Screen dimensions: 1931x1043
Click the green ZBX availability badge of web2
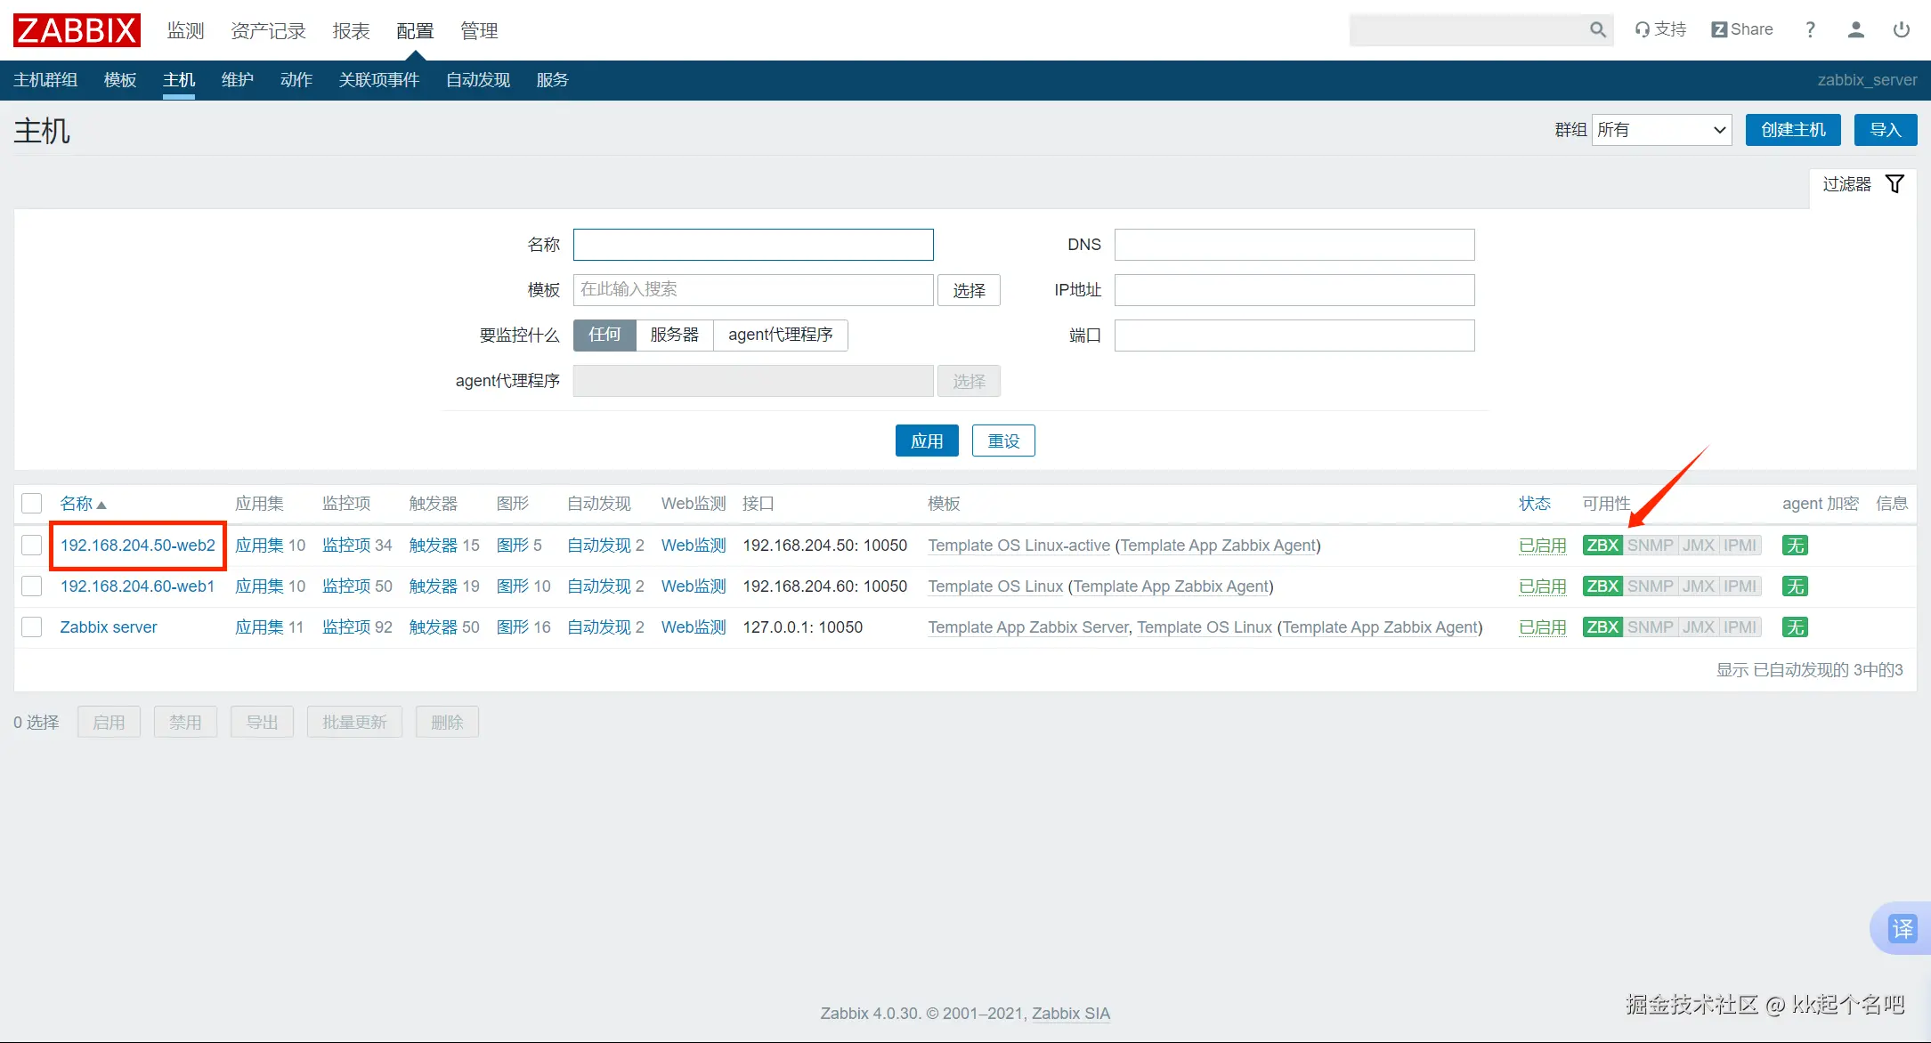click(1602, 546)
